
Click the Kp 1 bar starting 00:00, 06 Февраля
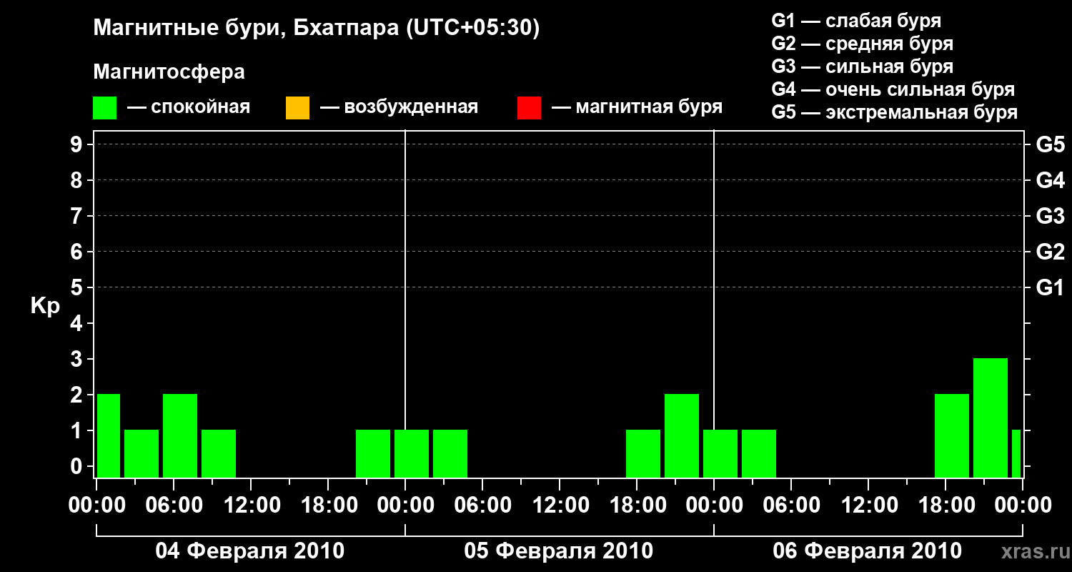point(720,453)
